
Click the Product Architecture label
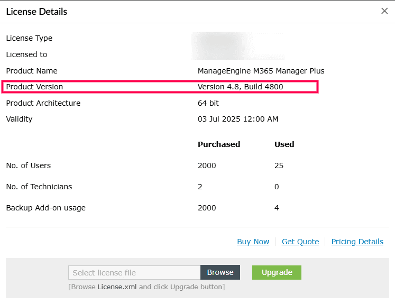pos(43,103)
